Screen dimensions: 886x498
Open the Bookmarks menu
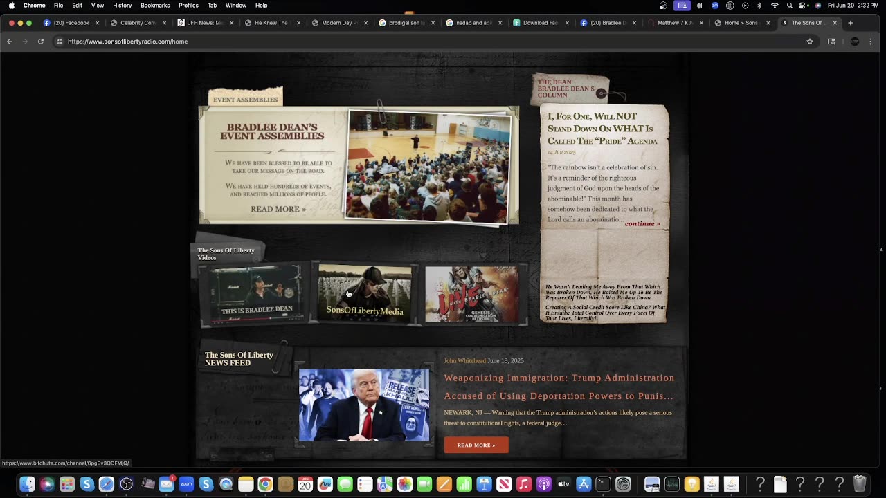point(155,6)
